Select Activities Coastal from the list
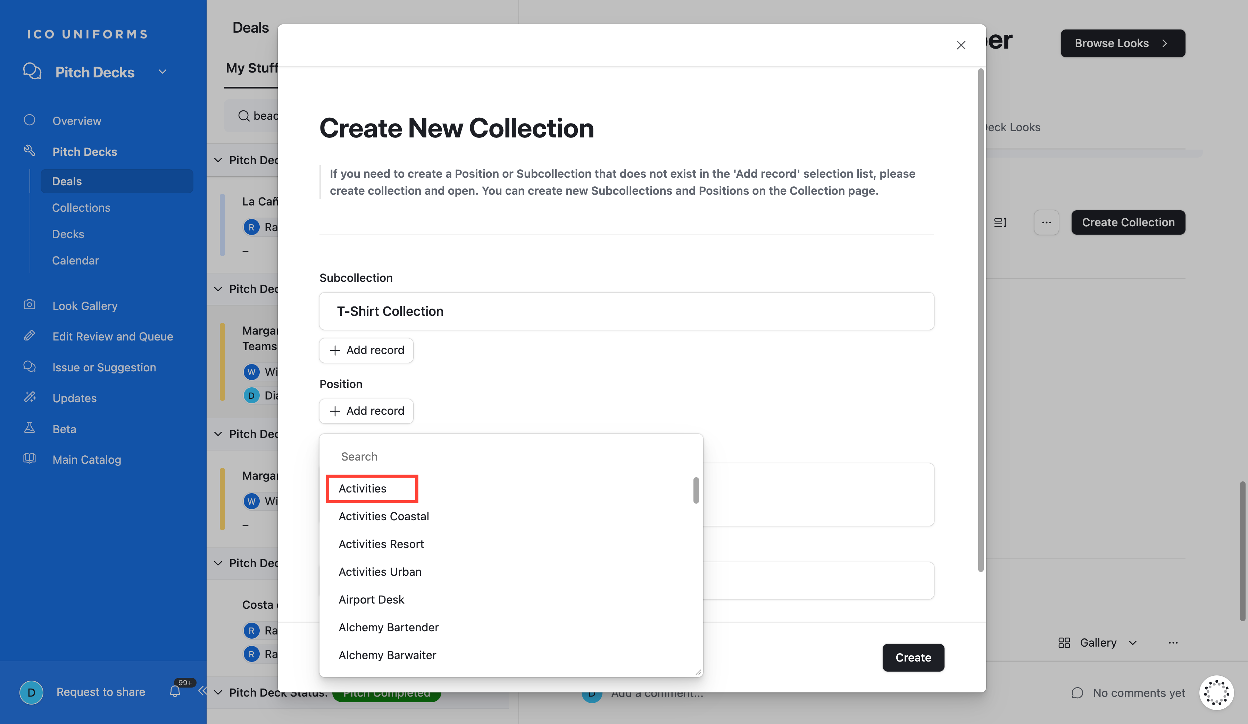Viewport: 1248px width, 724px height. point(384,516)
